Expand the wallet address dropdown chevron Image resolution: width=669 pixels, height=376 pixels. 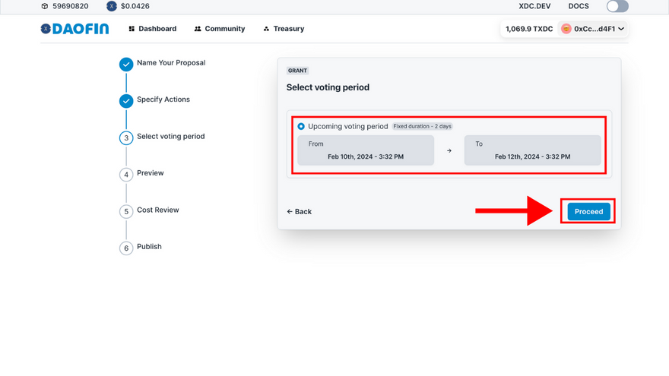tap(621, 29)
